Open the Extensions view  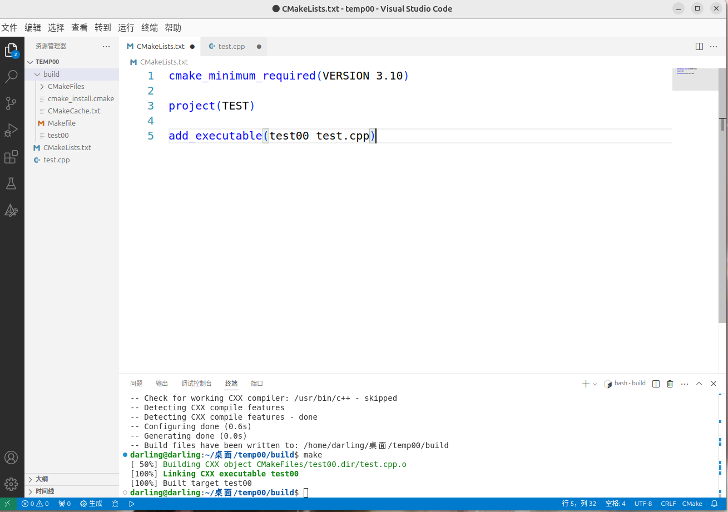click(x=11, y=157)
